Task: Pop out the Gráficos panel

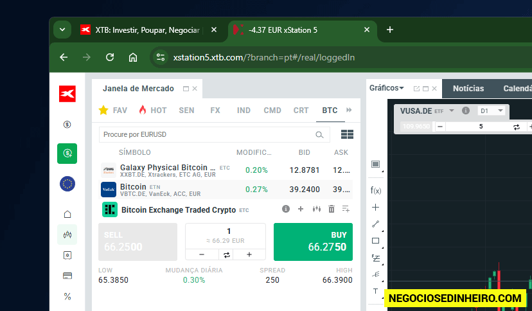Action: point(416,89)
